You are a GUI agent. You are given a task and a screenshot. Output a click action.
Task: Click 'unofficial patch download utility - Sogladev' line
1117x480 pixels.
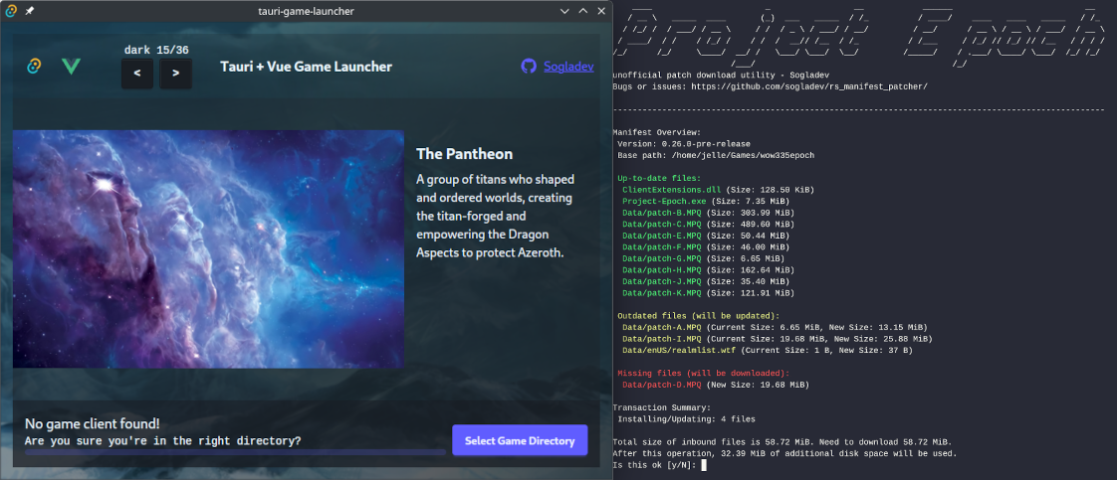(721, 75)
